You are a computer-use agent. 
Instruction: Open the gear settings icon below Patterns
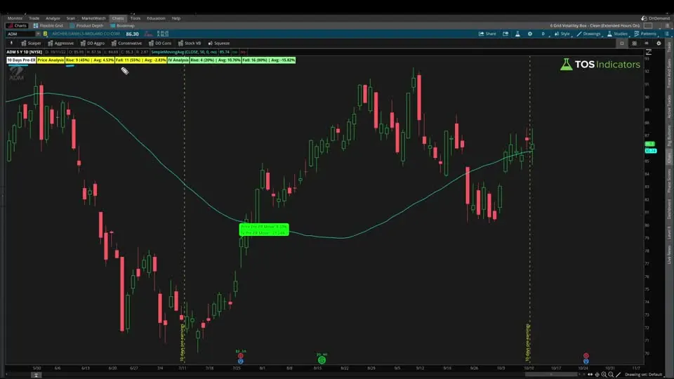659,43
